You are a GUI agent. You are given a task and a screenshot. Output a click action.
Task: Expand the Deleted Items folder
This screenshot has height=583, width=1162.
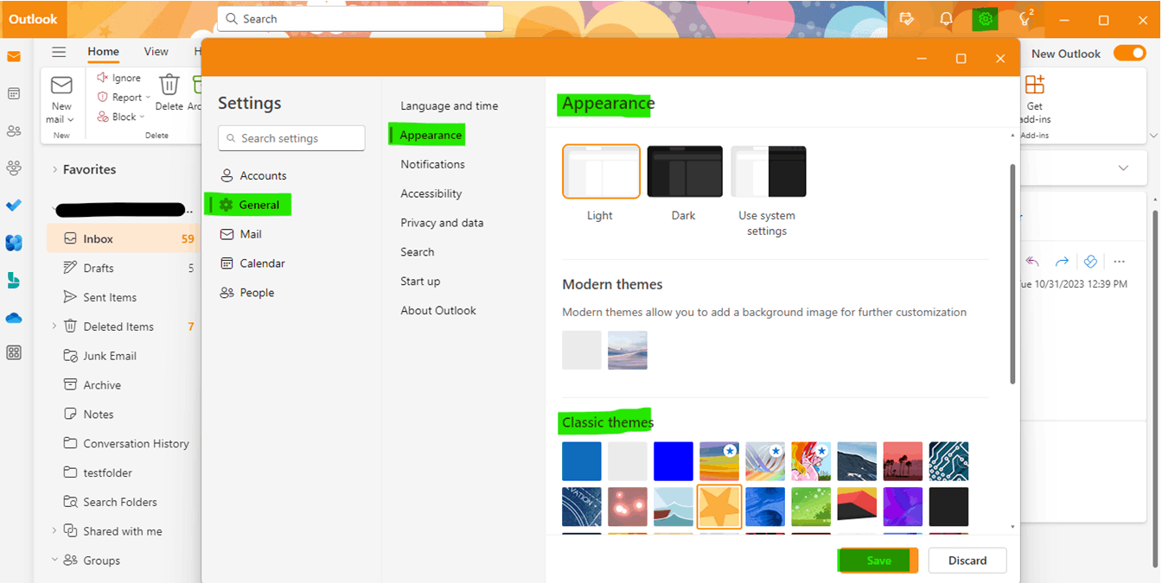54,326
